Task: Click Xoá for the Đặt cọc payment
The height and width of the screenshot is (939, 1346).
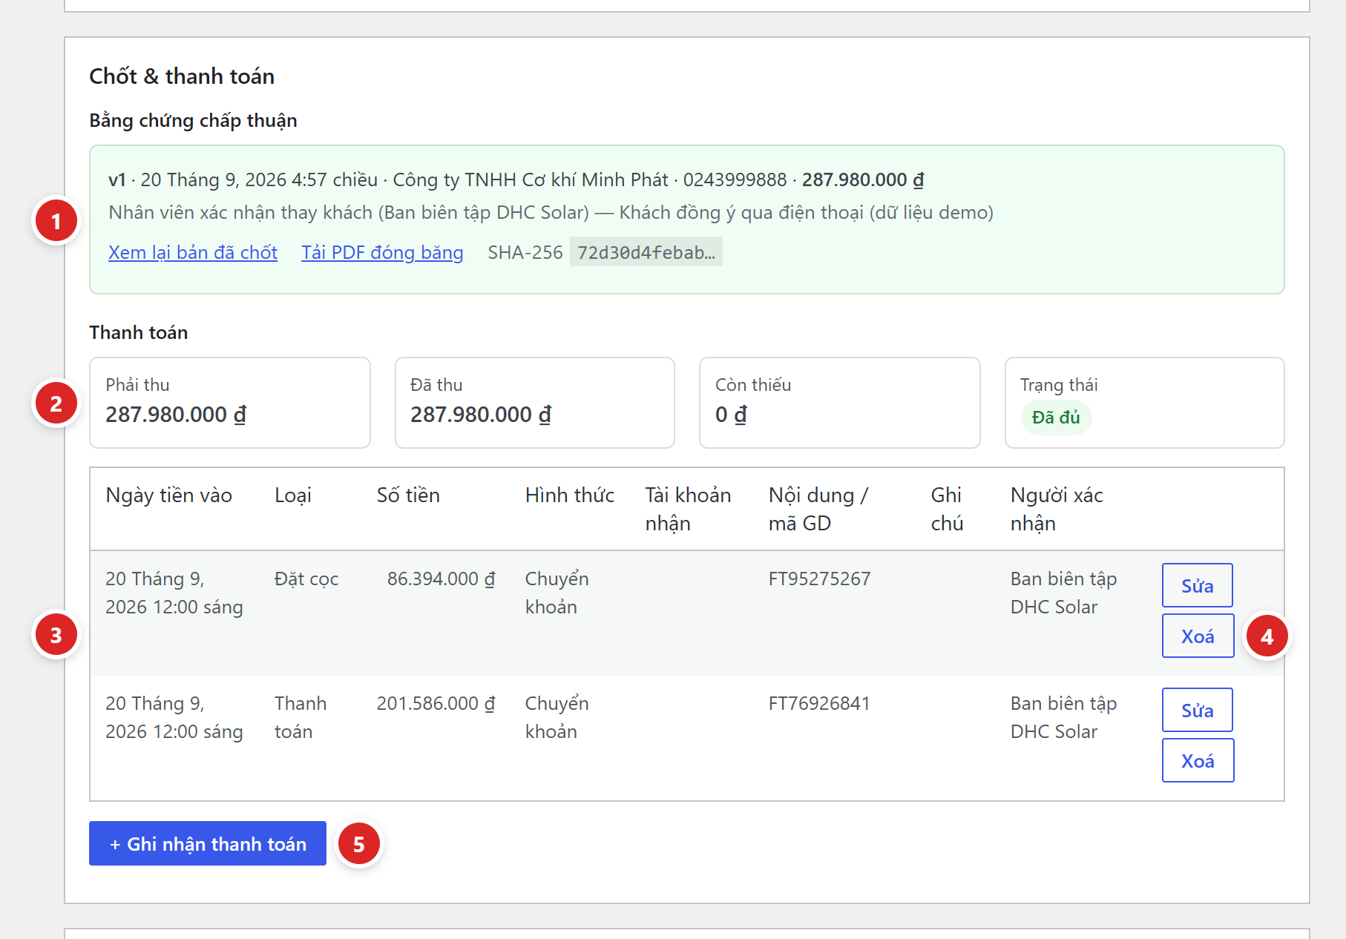Action: click(1198, 636)
